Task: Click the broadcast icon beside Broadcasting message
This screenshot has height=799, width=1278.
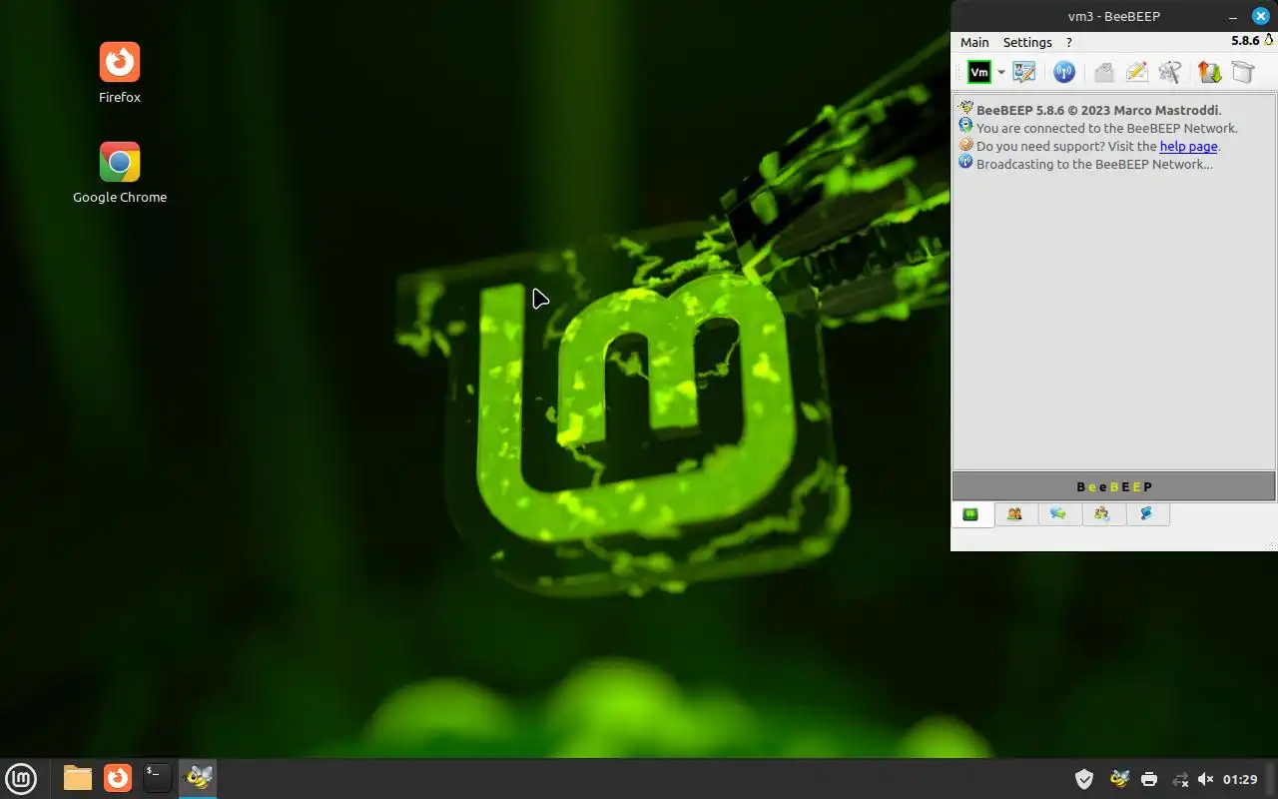Action: [x=965, y=162]
